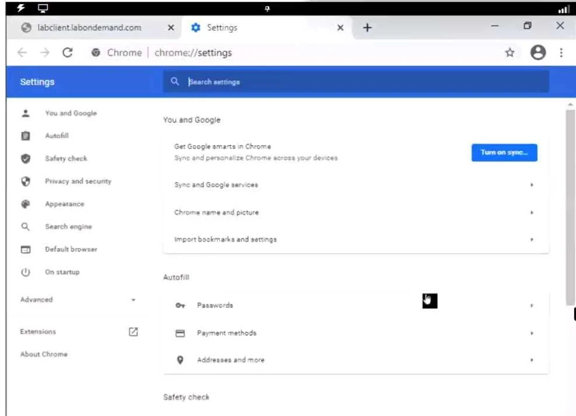
Task: Open the profile avatar icon
Action: (538, 53)
